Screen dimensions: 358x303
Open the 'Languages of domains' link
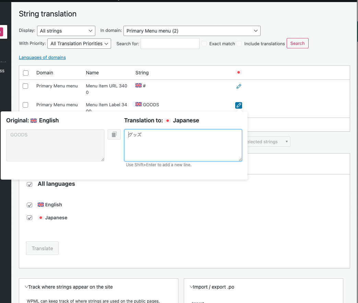click(42, 58)
